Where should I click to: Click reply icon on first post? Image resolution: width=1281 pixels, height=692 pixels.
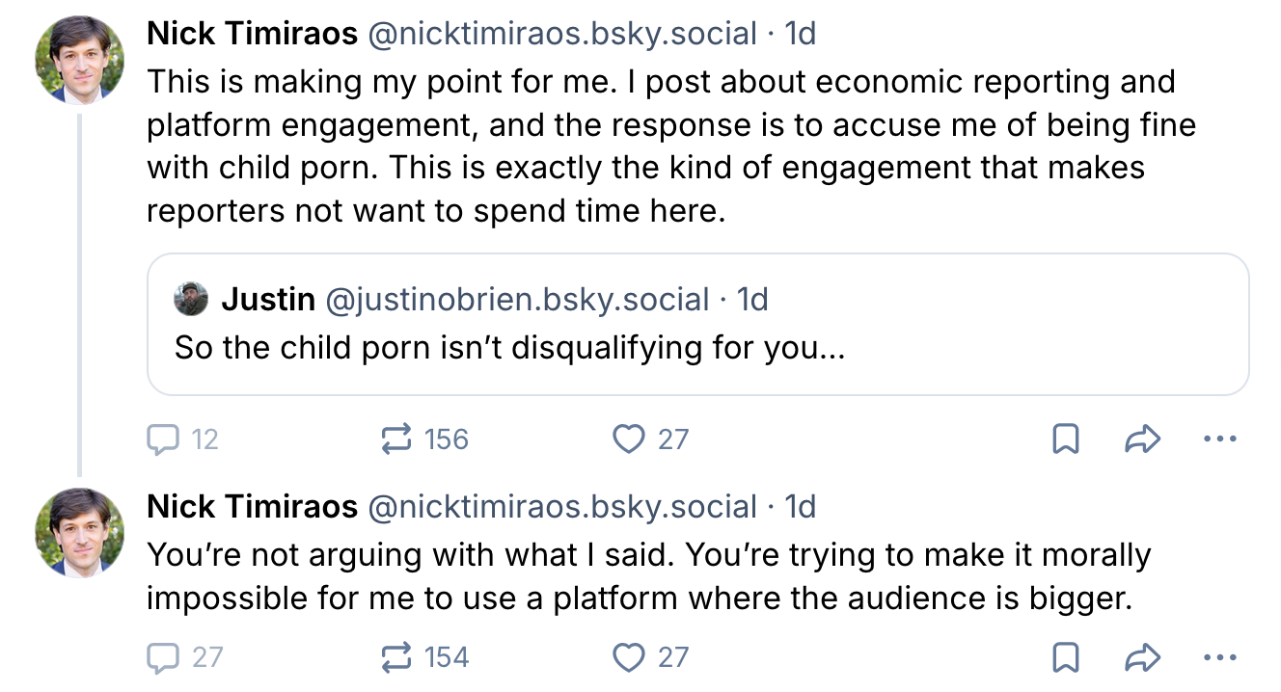[x=164, y=439]
